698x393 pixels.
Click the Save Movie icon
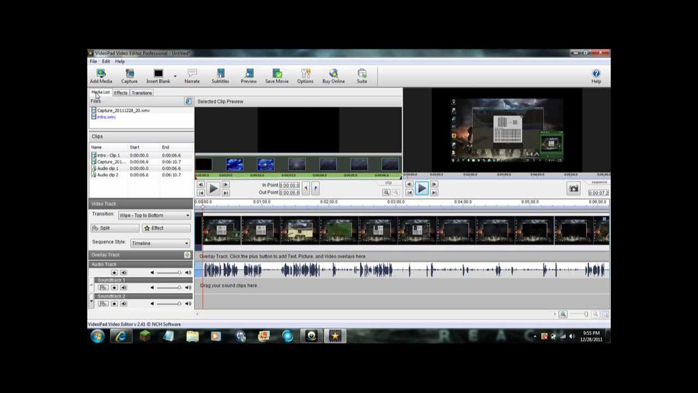[277, 76]
